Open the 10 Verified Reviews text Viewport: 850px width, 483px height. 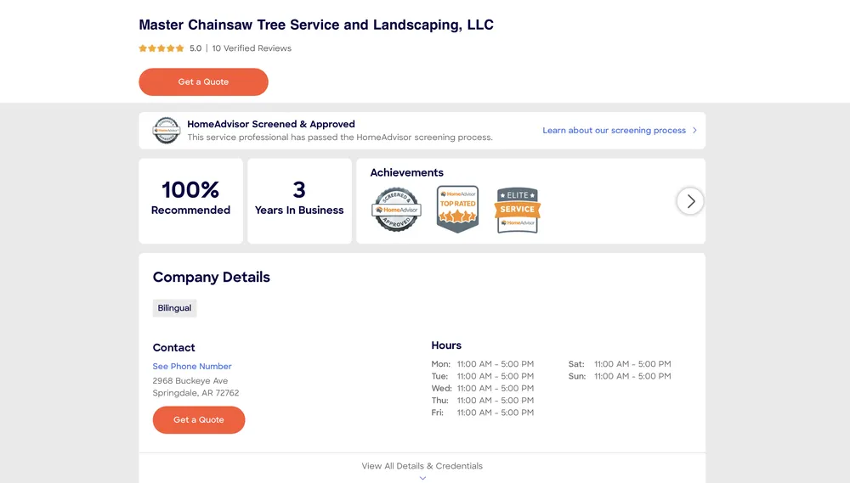252,48
